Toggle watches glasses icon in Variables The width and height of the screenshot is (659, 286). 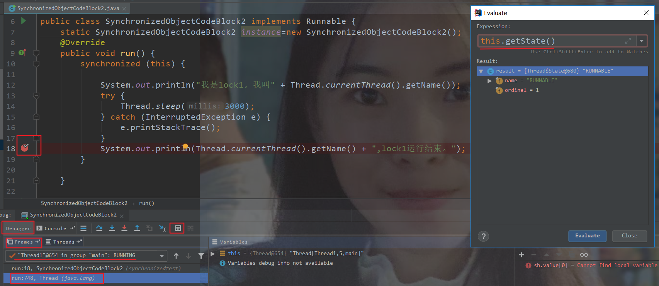pyautogui.click(x=584, y=255)
